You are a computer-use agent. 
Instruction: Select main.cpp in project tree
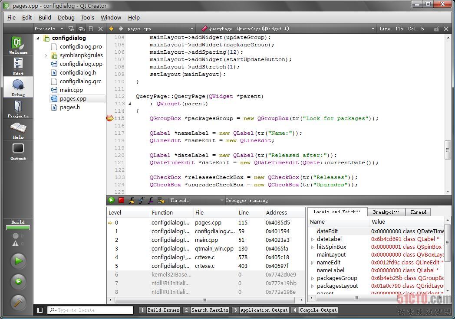pos(71,90)
